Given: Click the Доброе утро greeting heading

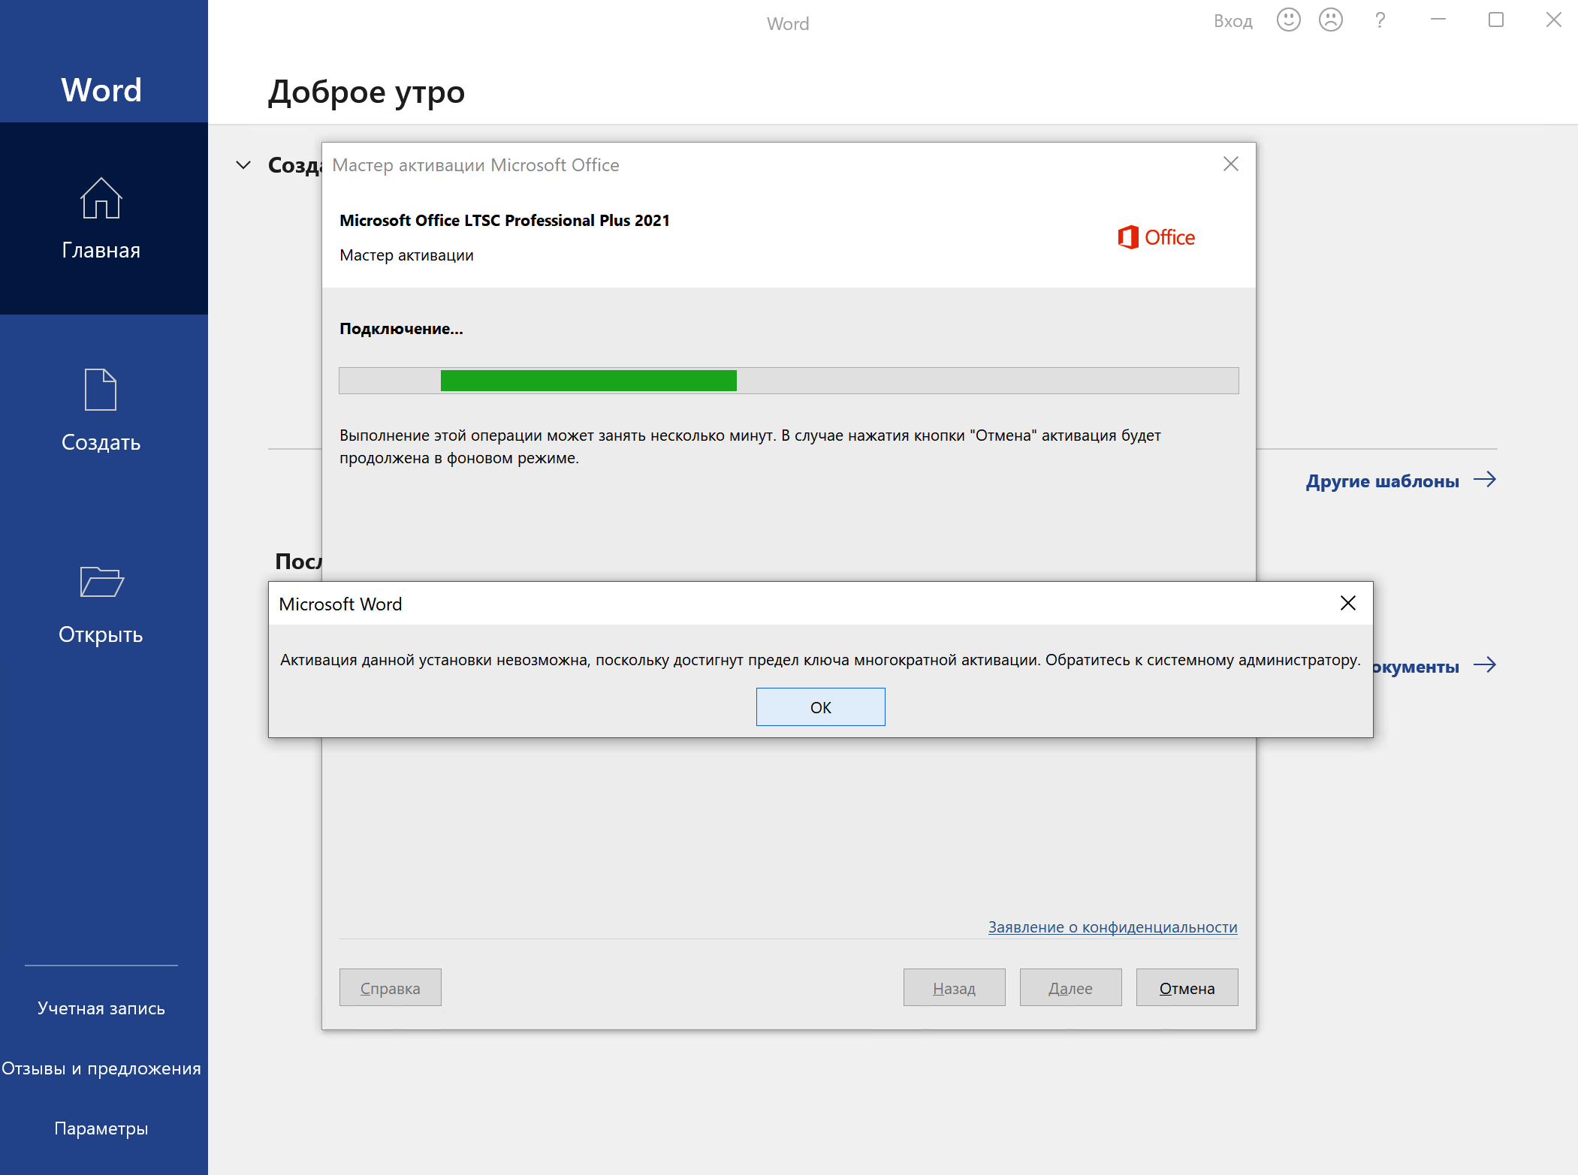Looking at the screenshot, I should (367, 92).
